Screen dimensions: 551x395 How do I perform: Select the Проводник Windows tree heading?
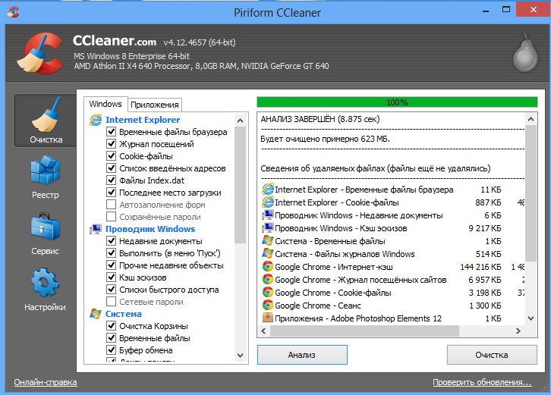(x=150, y=229)
